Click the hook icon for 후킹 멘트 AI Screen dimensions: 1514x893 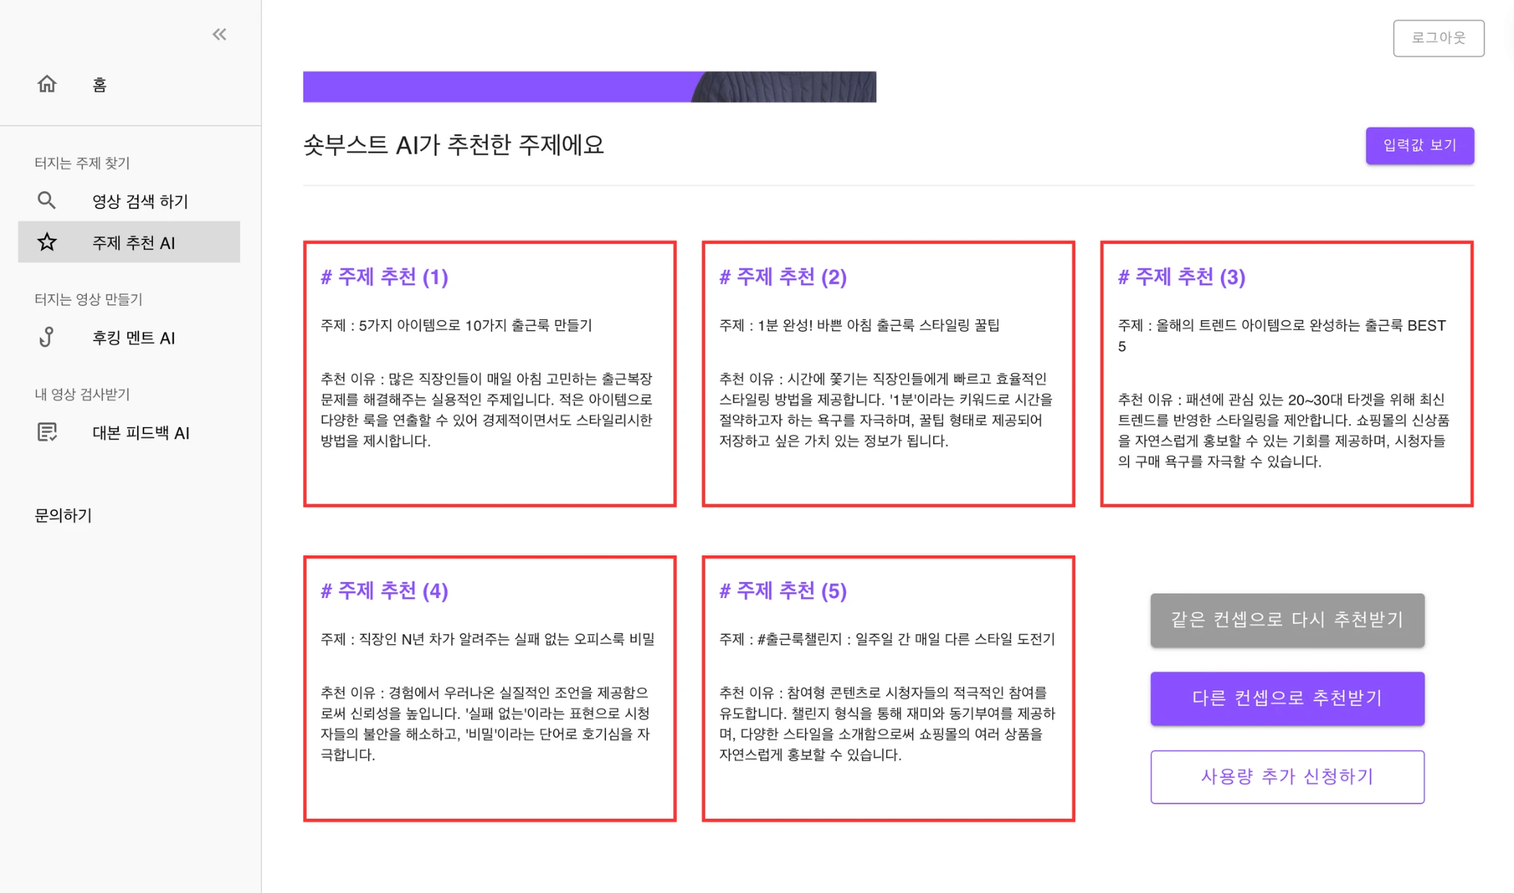point(47,337)
